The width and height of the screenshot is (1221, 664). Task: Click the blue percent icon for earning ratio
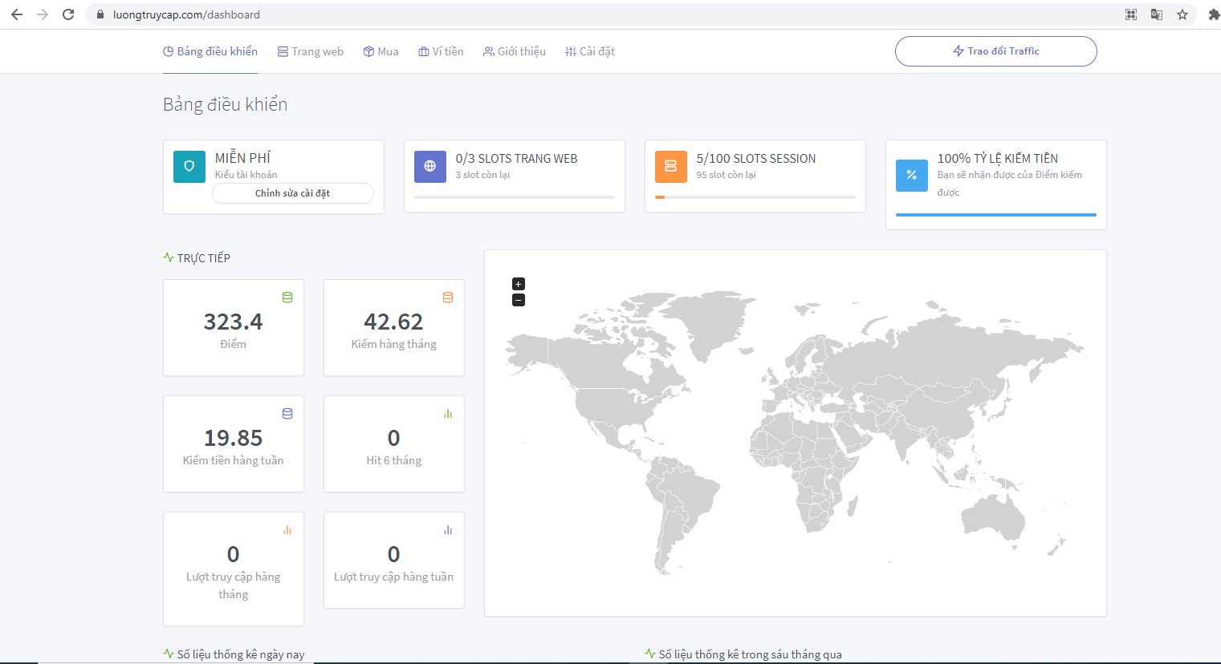(x=912, y=175)
